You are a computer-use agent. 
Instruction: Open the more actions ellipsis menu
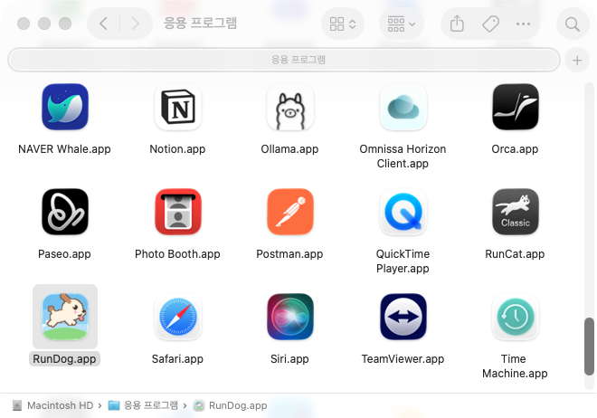[x=523, y=24]
